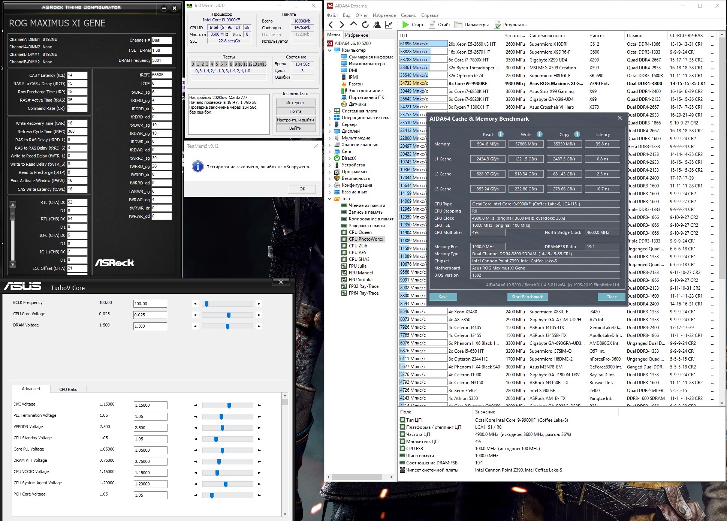727x521 pixels.
Task: Click the Результаты toolbar icon
Action: [x=497, y=25]
